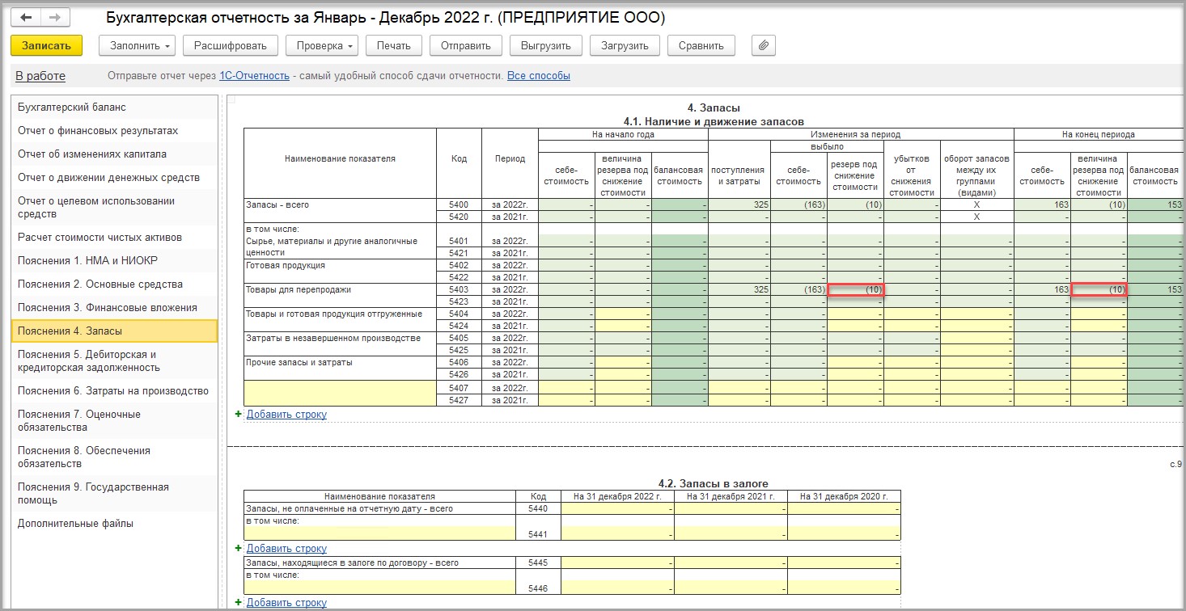
Task: Select резерв (10) выбыло in row 5403
Action: coord(855,290)
